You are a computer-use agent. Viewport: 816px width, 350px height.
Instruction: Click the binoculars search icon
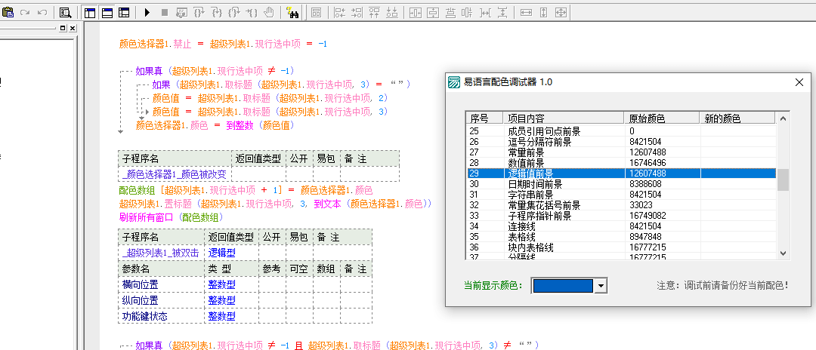point(292,13)
